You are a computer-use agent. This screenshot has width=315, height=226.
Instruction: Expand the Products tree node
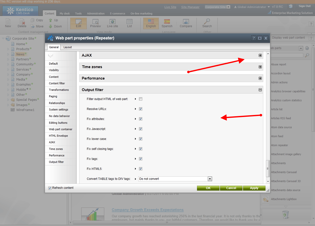[x=8, y=49]
